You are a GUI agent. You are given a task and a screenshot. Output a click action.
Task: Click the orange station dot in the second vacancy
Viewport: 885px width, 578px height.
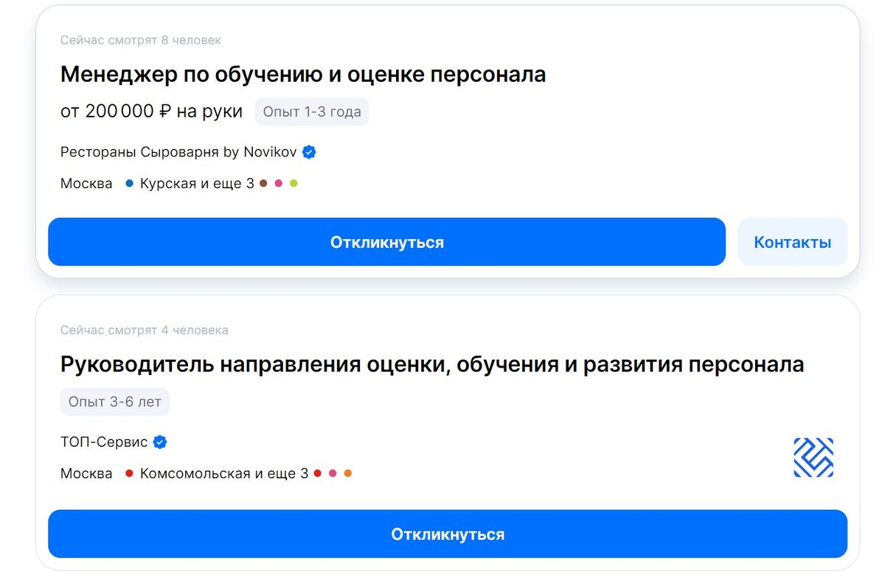(347, 473)
